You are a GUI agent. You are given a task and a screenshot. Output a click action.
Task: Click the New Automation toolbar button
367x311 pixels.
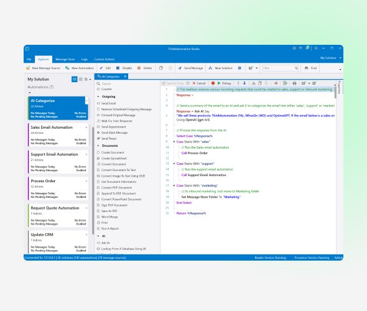click(80, 68)
